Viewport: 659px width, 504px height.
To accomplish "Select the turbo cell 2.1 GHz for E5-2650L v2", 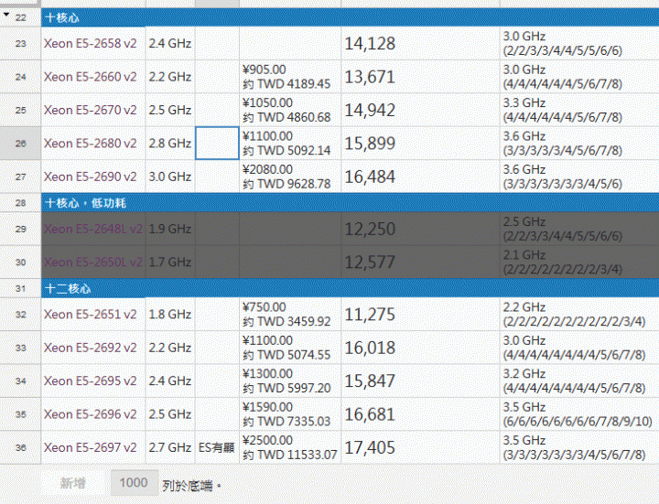I will pyautogui.click(x=579, y=263).
